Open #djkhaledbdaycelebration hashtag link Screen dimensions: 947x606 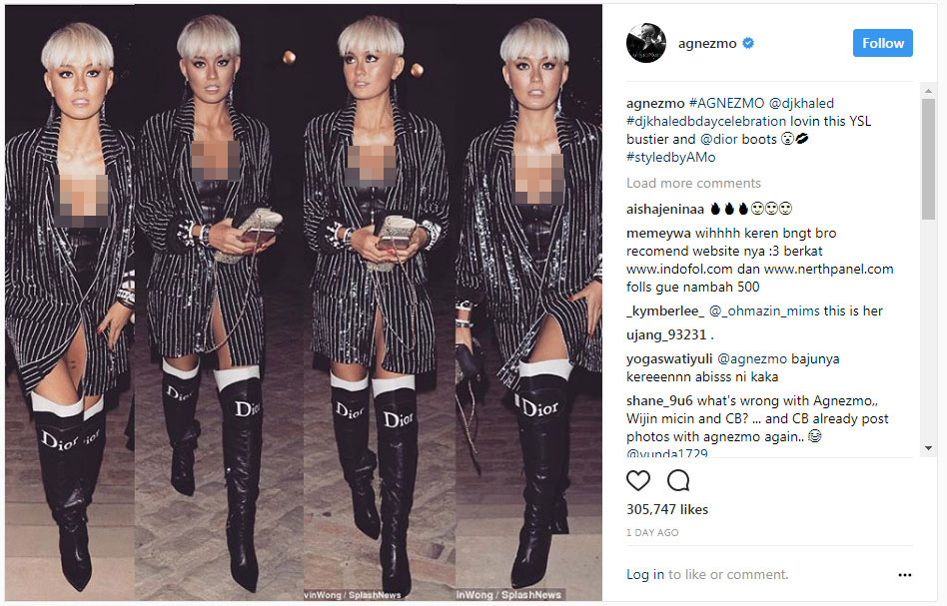[706, 122]
